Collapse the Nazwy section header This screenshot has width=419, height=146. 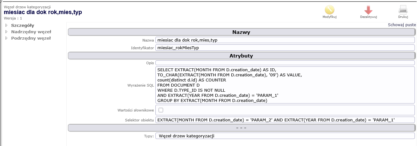[241, 32]
